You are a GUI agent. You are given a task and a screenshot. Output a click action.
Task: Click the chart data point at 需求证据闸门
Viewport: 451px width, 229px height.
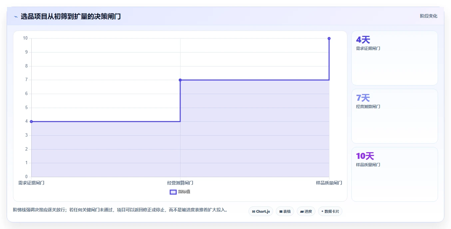[31, 121]
